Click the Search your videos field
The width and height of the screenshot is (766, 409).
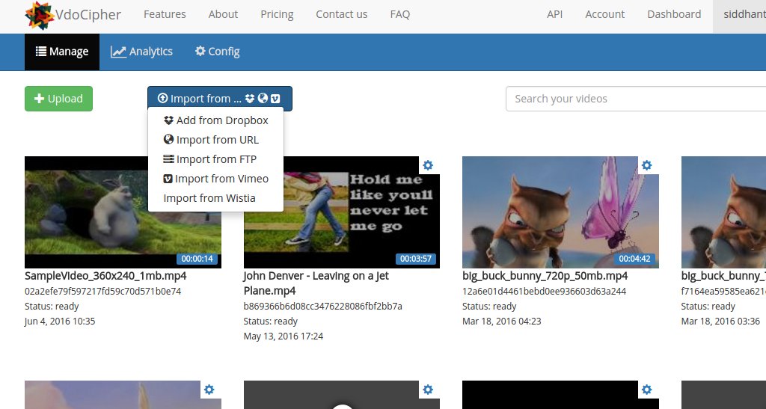636,99
